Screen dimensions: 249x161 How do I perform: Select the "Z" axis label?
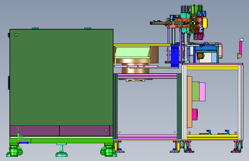(31, 141)
